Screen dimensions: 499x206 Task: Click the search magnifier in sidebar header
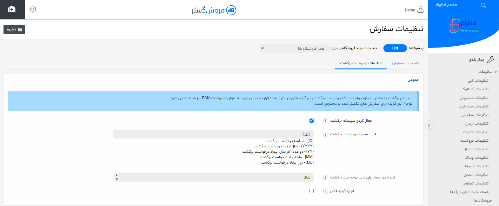(x=483, y=5)
